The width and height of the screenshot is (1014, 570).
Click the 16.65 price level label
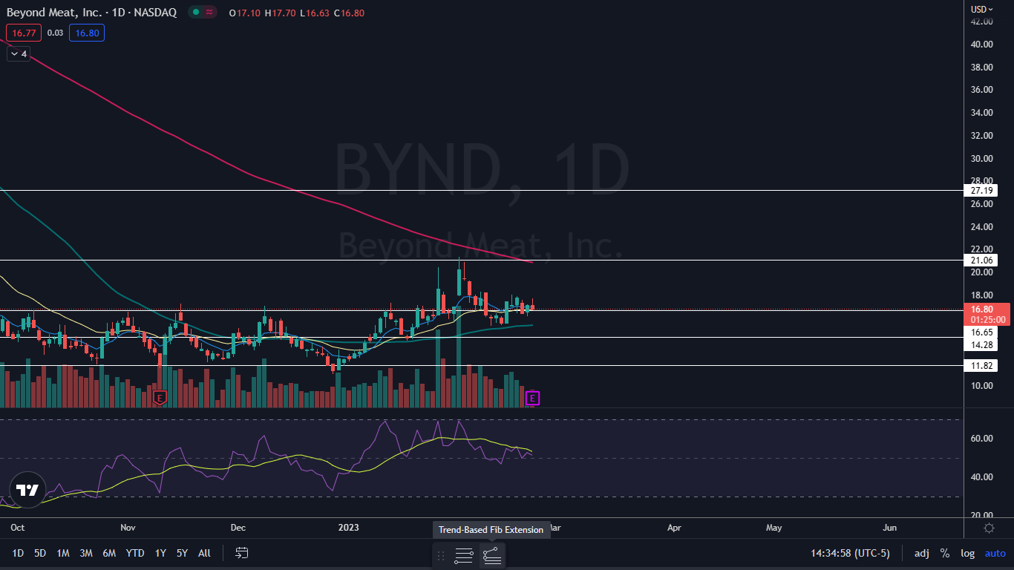click(x=981, y=332)
